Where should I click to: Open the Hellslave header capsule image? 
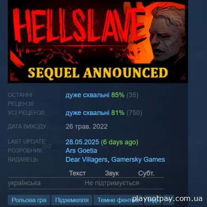coord(98,41)
